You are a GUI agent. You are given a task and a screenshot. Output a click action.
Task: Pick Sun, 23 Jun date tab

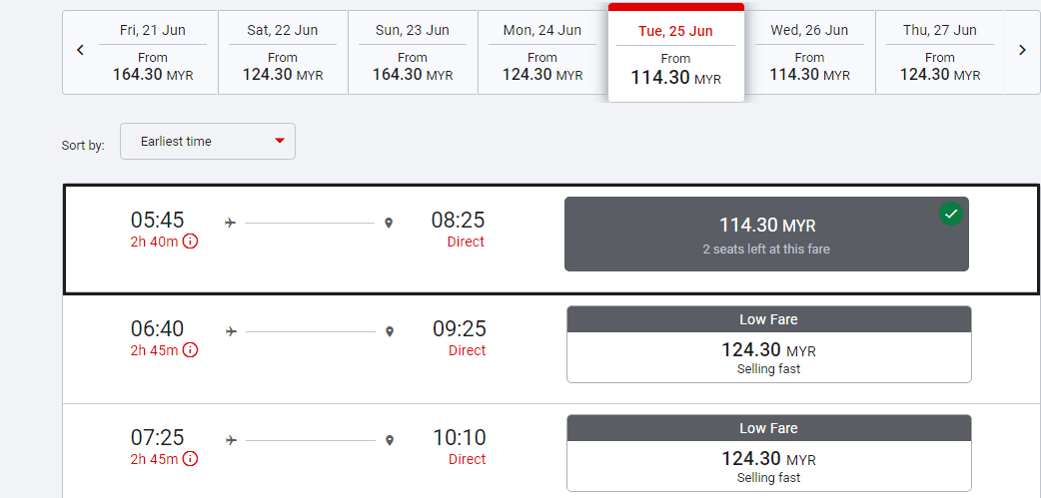click(413, 53)
